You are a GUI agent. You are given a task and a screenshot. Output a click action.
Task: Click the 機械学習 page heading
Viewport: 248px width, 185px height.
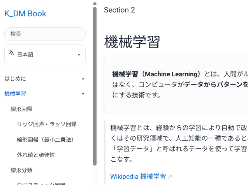pyautogui.click(x=132, y=42)
